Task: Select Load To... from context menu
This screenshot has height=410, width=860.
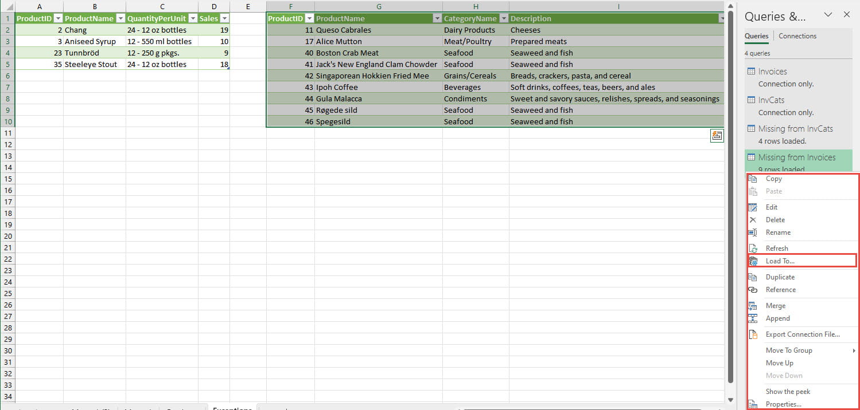Action: pos(780,261)
